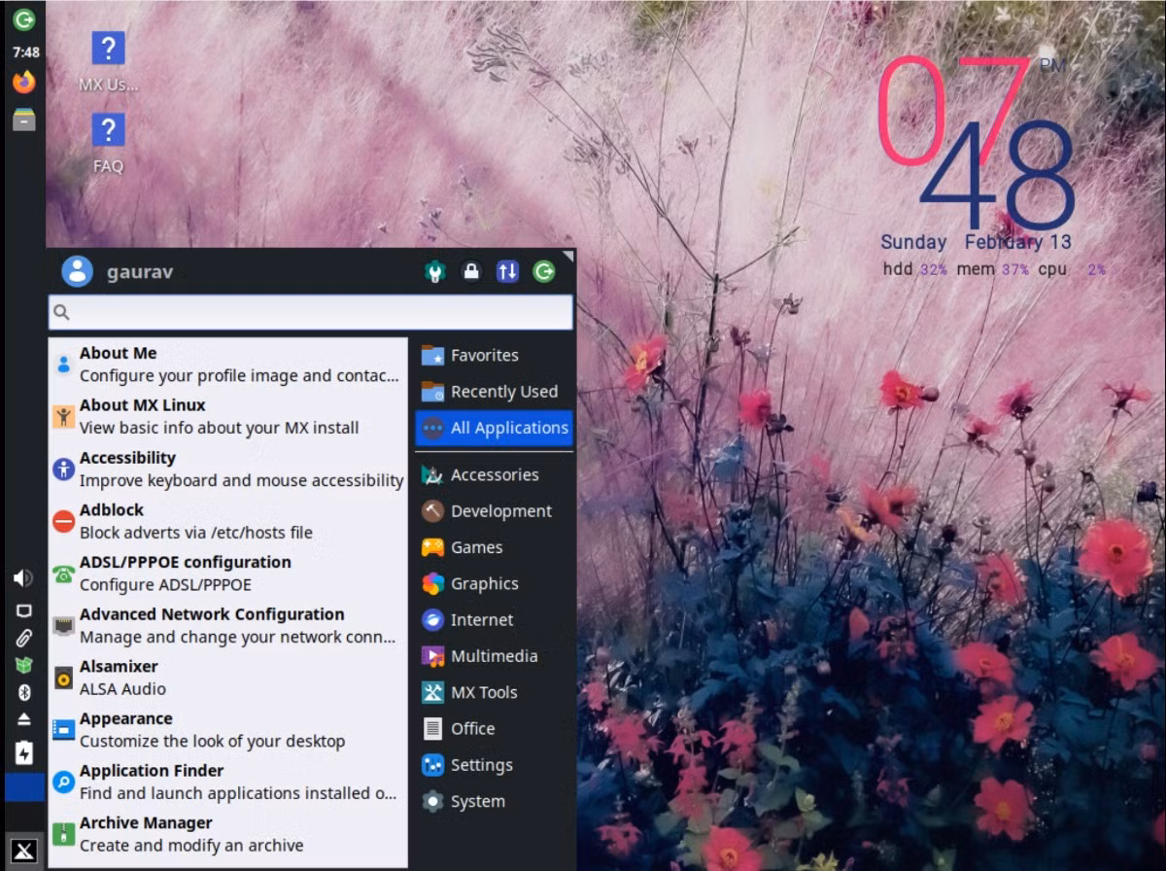The width and height of the screenshot is (1166, 871).
Task: Launch Adblock
Action: tap(228, 521)
